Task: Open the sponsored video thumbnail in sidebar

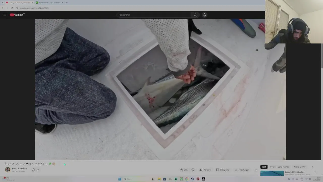Action: point(272,173)
